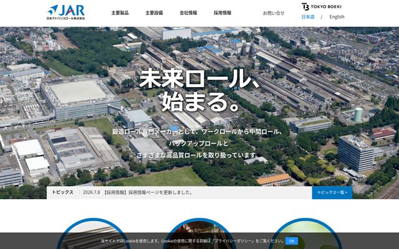The height and width of the screenshot is (249, 399).
Task: Accept cookies with the OK button
Action: coord(292,241)
